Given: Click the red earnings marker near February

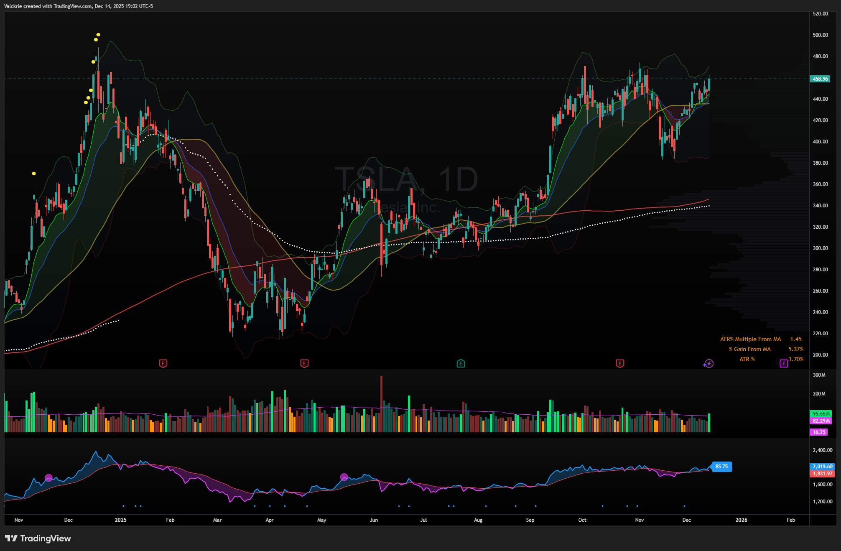Looking at the screenshot, I should [163, 364].
